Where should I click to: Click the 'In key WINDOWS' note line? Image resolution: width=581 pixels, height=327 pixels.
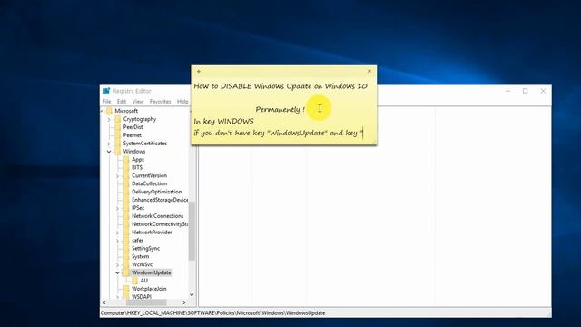pos(224,121)
